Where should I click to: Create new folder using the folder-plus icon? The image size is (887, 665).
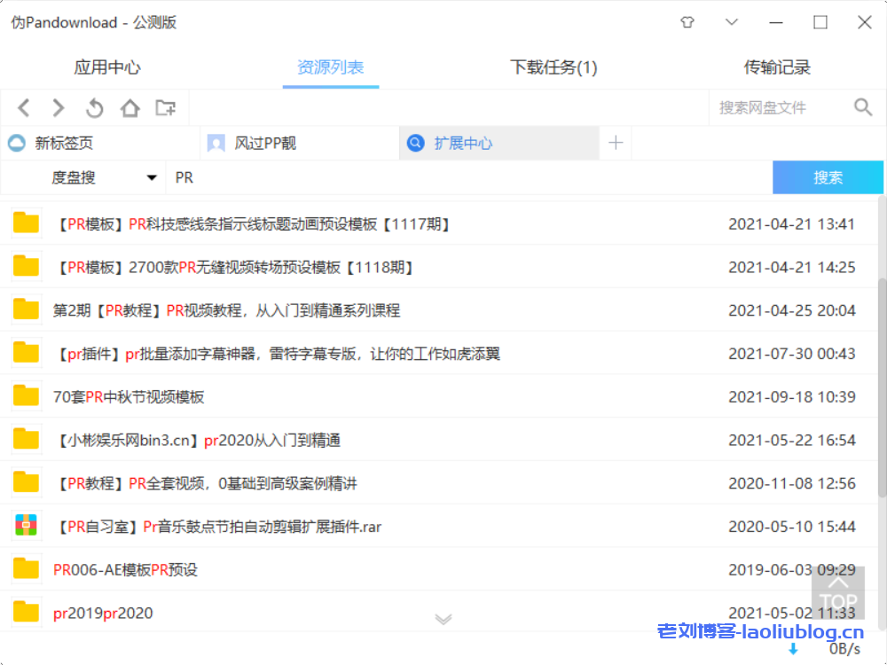pyautogui.click(x=165, y=107)
